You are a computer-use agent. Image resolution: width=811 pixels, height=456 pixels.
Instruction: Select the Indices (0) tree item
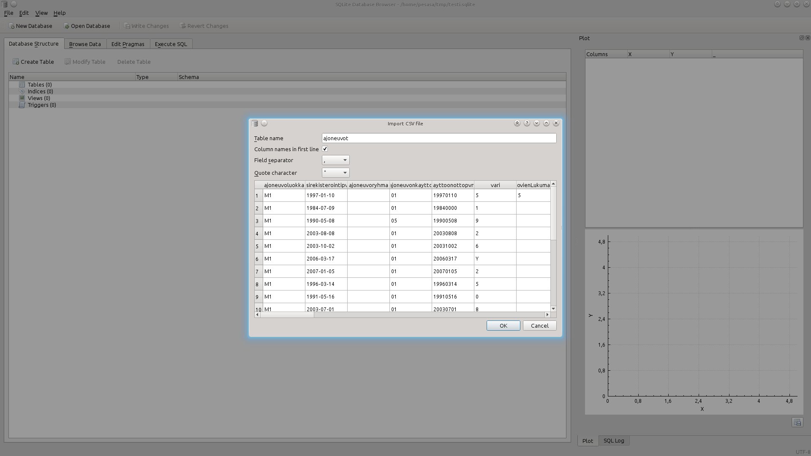click(x=40, y=91)
